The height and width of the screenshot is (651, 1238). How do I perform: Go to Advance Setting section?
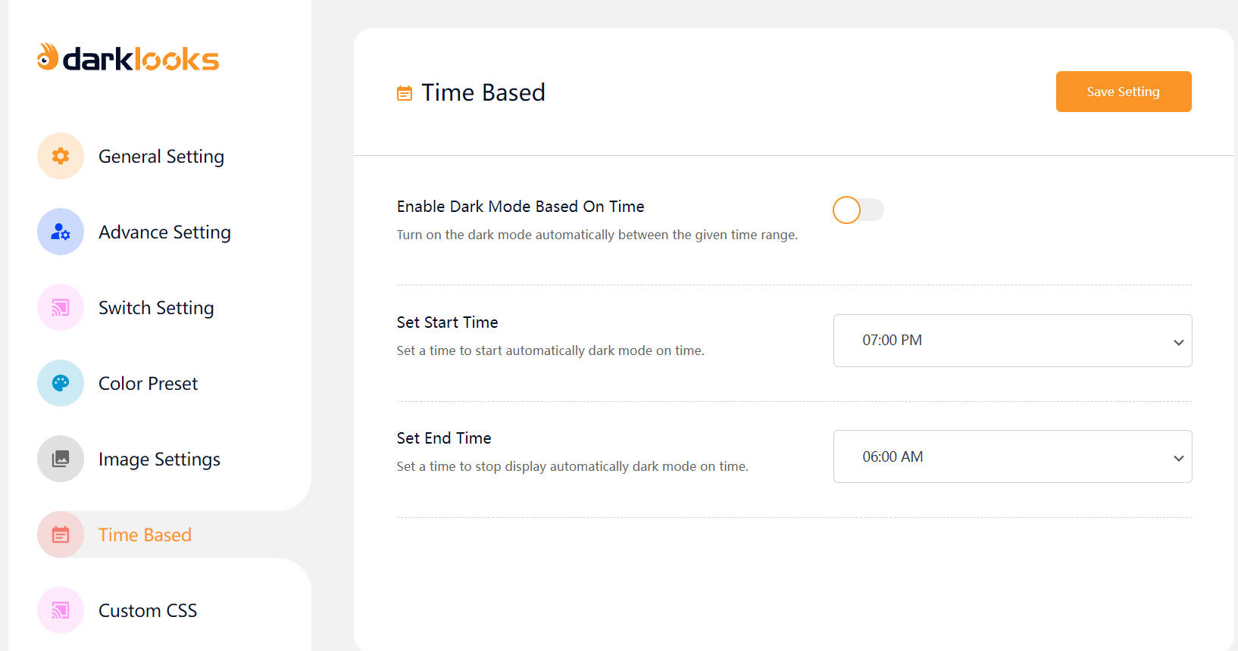[164, 232]
